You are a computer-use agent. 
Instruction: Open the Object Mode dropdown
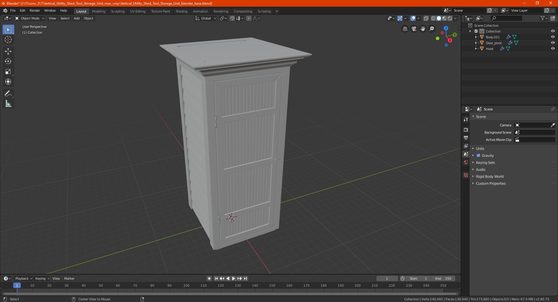(x=30, y=18)
